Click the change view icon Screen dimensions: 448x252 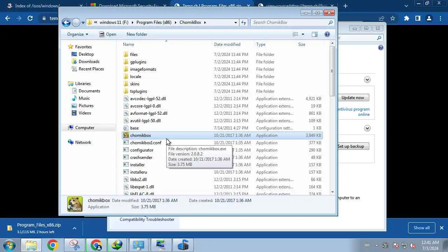(x=295, y=34)
